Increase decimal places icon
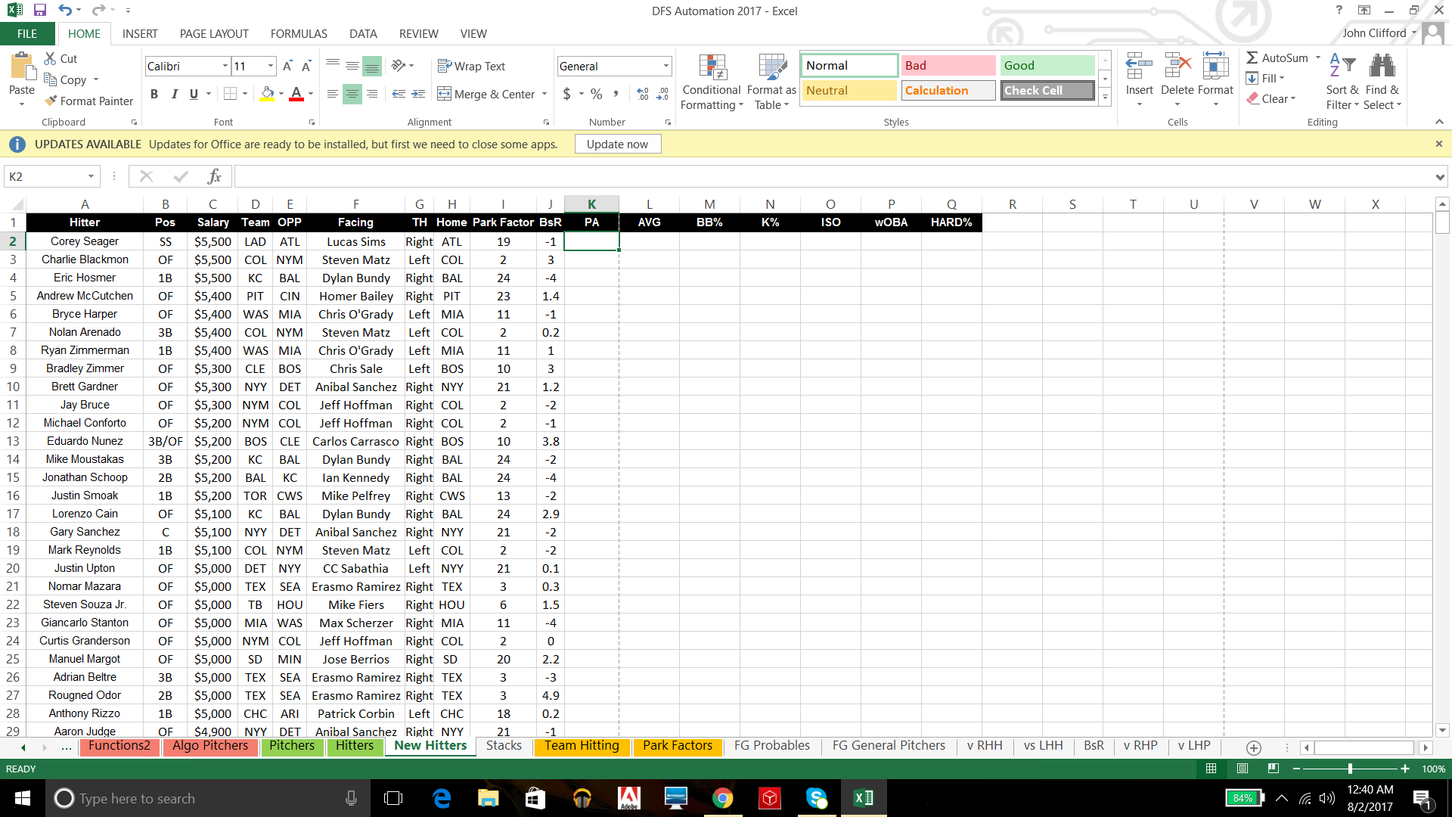 point(642,94)
